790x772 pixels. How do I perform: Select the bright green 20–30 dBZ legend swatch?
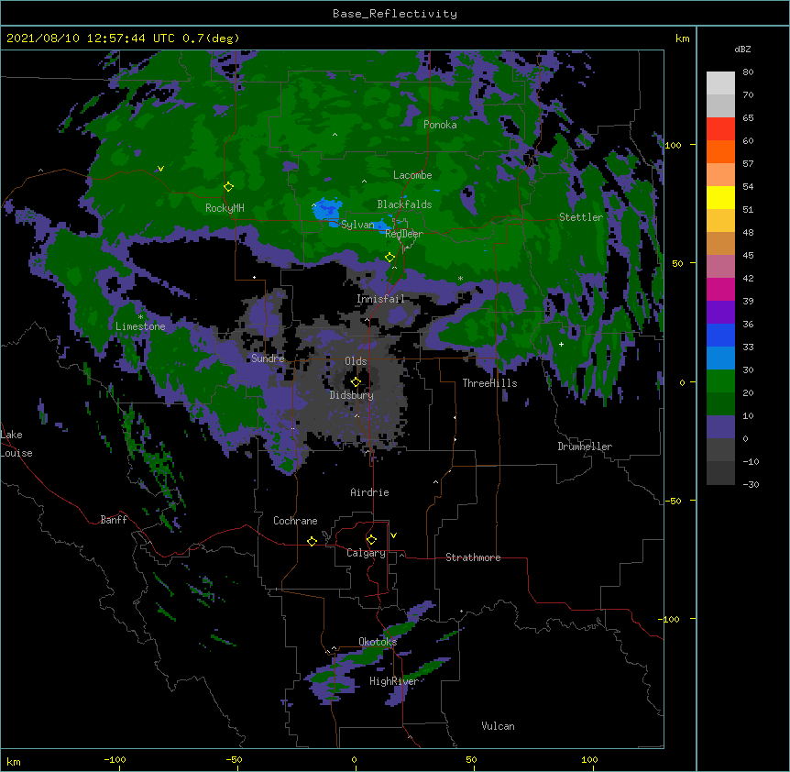click(720, 381)
